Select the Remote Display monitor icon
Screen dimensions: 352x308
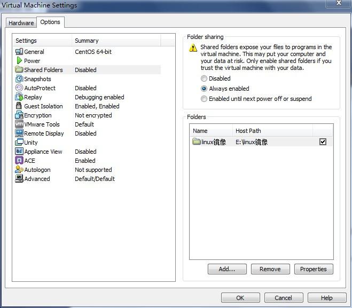pos(19,133)
